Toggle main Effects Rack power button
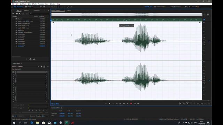The image size is (223, 125). click(13, 116)
